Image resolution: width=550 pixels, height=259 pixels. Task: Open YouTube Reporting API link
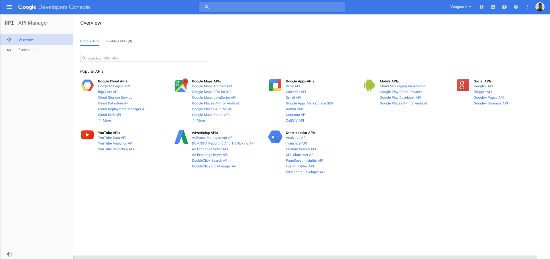(x=116, y=149)
